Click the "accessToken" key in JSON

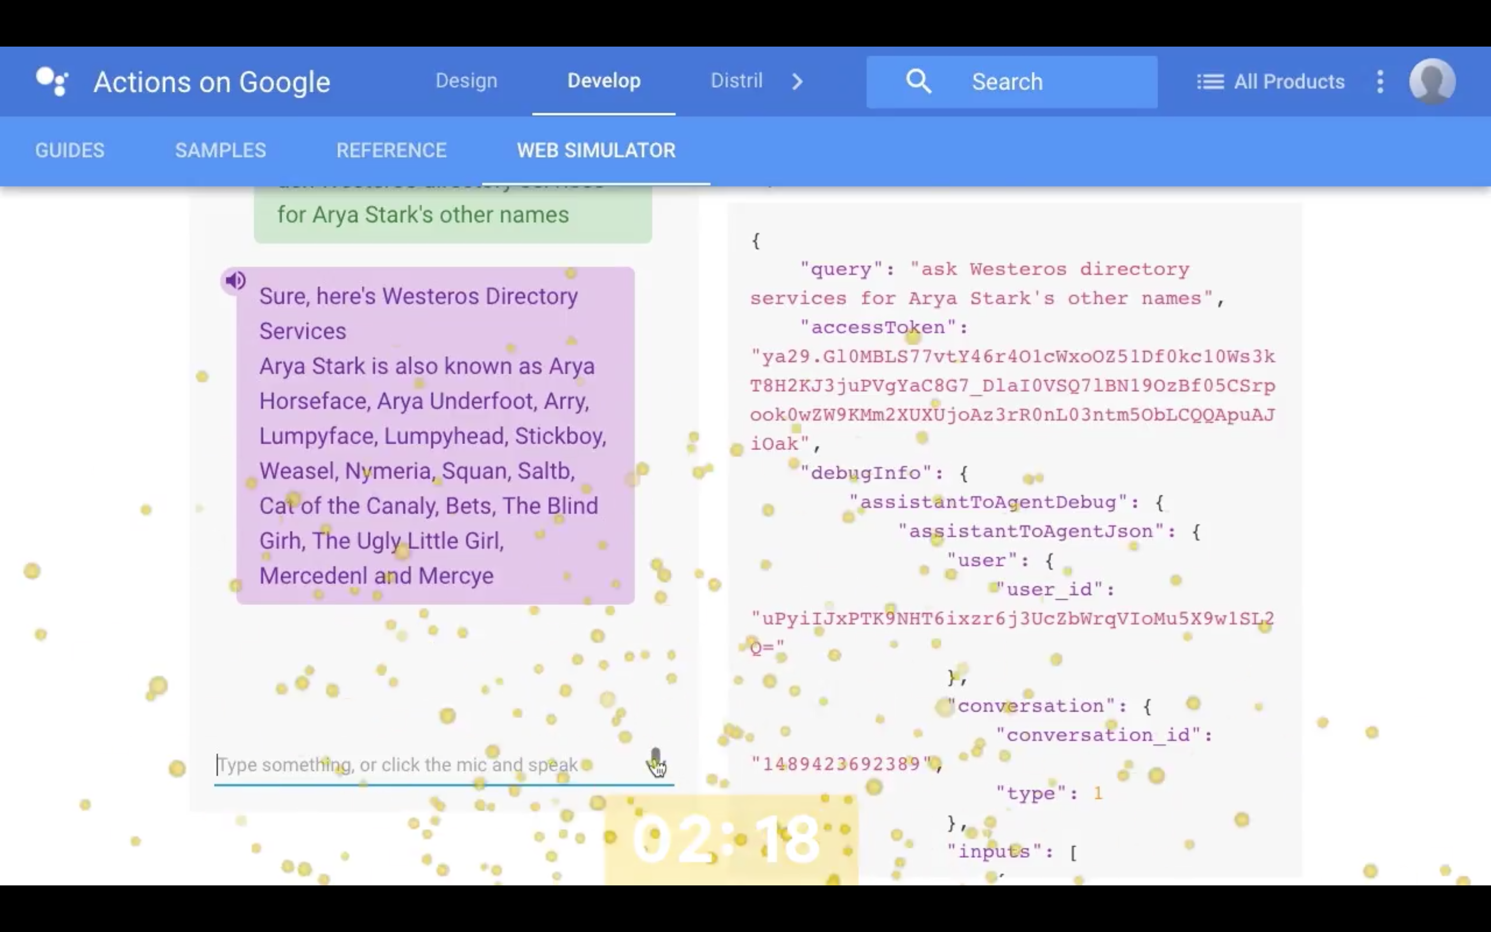point(878,327)
